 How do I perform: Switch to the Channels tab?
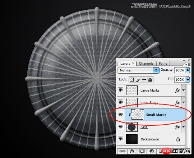(x=146, y=64)
